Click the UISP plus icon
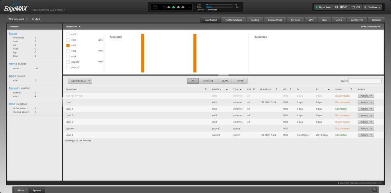This screenshot has width=391, height=193. tap(336, 7)
